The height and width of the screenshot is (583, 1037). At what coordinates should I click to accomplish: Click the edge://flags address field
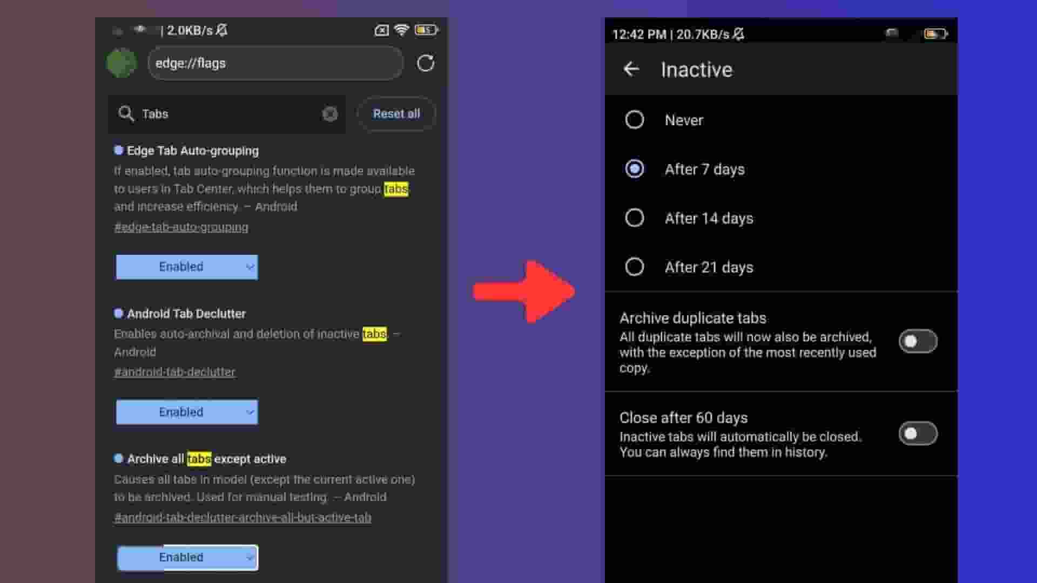[x=275, y=63]
